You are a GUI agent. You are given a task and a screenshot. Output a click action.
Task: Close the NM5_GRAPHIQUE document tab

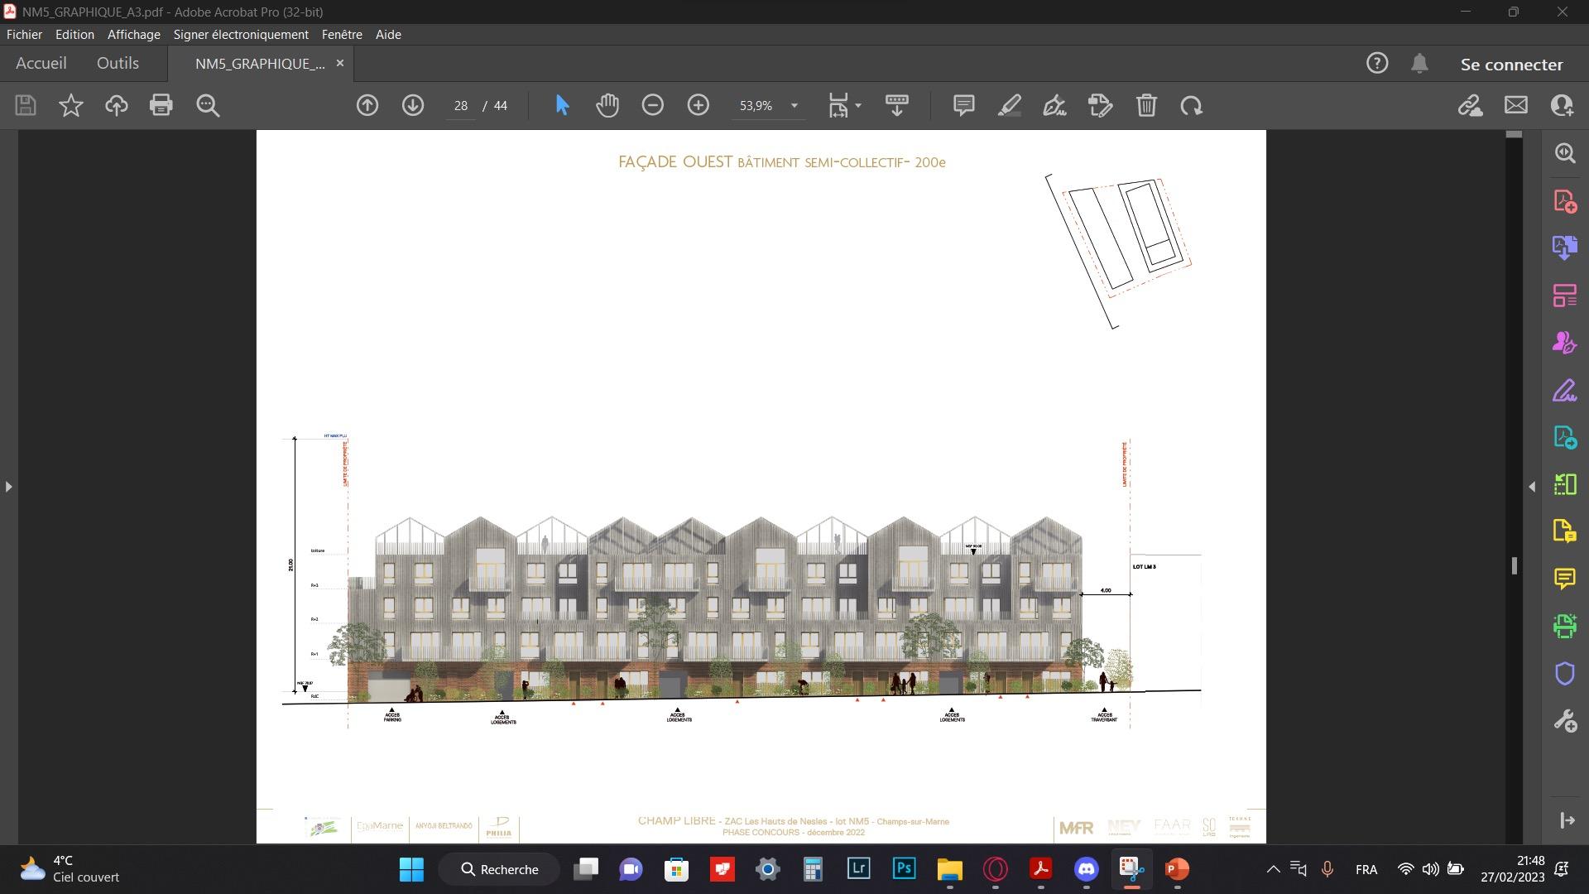(x=339, y=63)
